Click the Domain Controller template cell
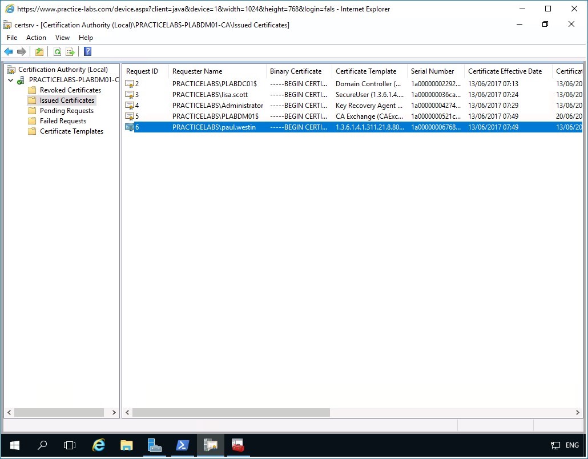 point(368,84)
